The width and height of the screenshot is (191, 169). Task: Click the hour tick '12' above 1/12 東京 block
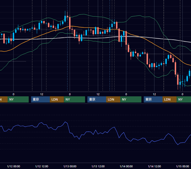pos(42,94)
